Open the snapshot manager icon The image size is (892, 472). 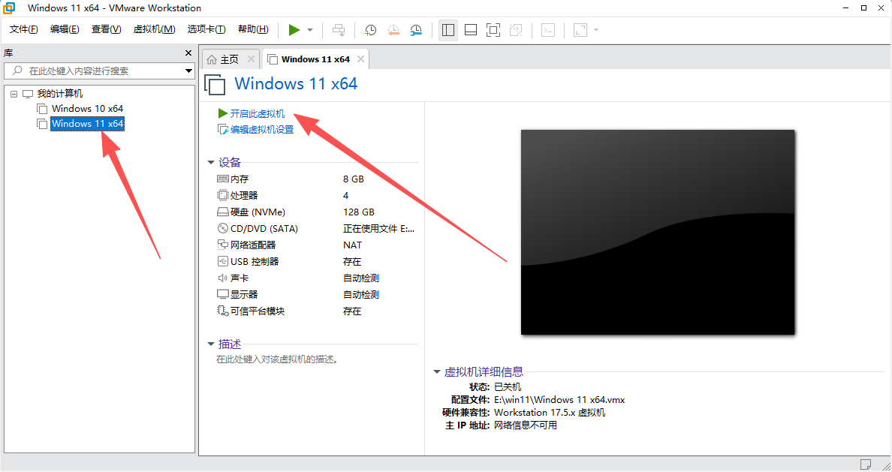[416, 30]
